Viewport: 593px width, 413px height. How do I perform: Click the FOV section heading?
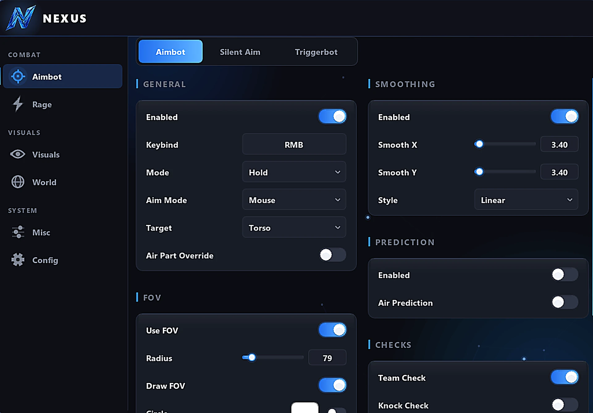(152, 298)
